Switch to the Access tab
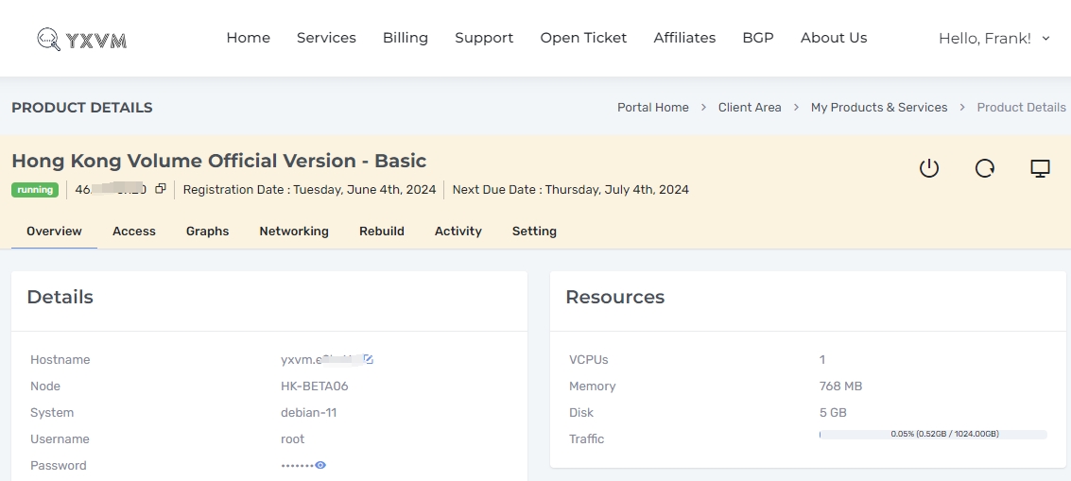 [134, 231]
